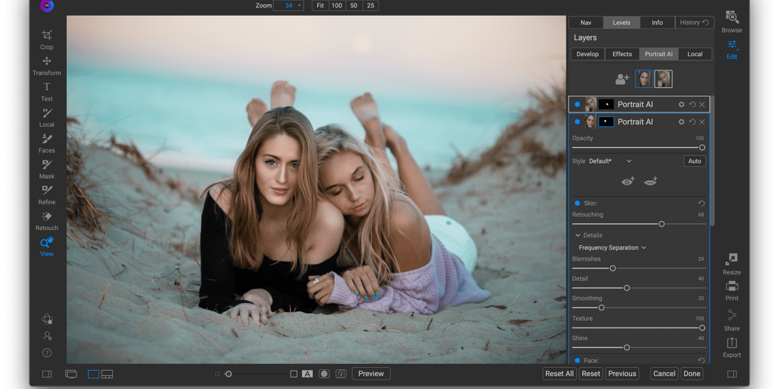Image resolution: width=779 pixels, height=389 pixels.
Task: Open the Resize module
Action: [x=731, y=263]
